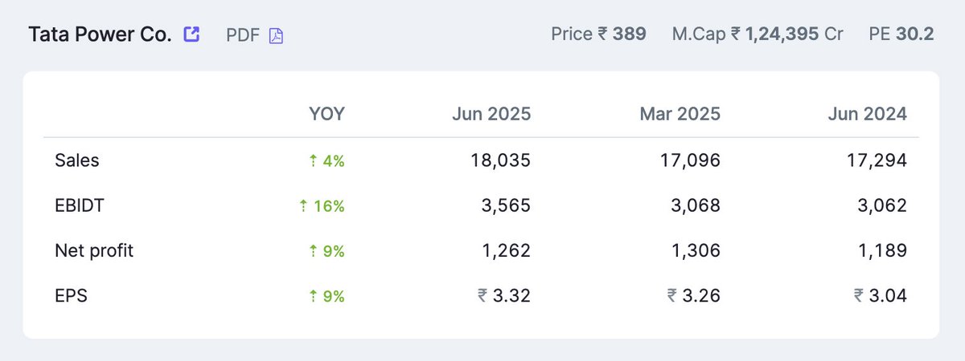The height and width of the screenshot is (361, 965).
Task: Open the PDF link text
Action: 243,36
